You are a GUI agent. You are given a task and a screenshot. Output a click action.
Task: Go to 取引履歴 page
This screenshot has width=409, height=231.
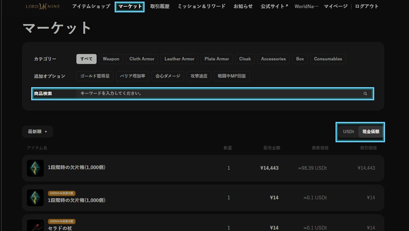[161, 6]
